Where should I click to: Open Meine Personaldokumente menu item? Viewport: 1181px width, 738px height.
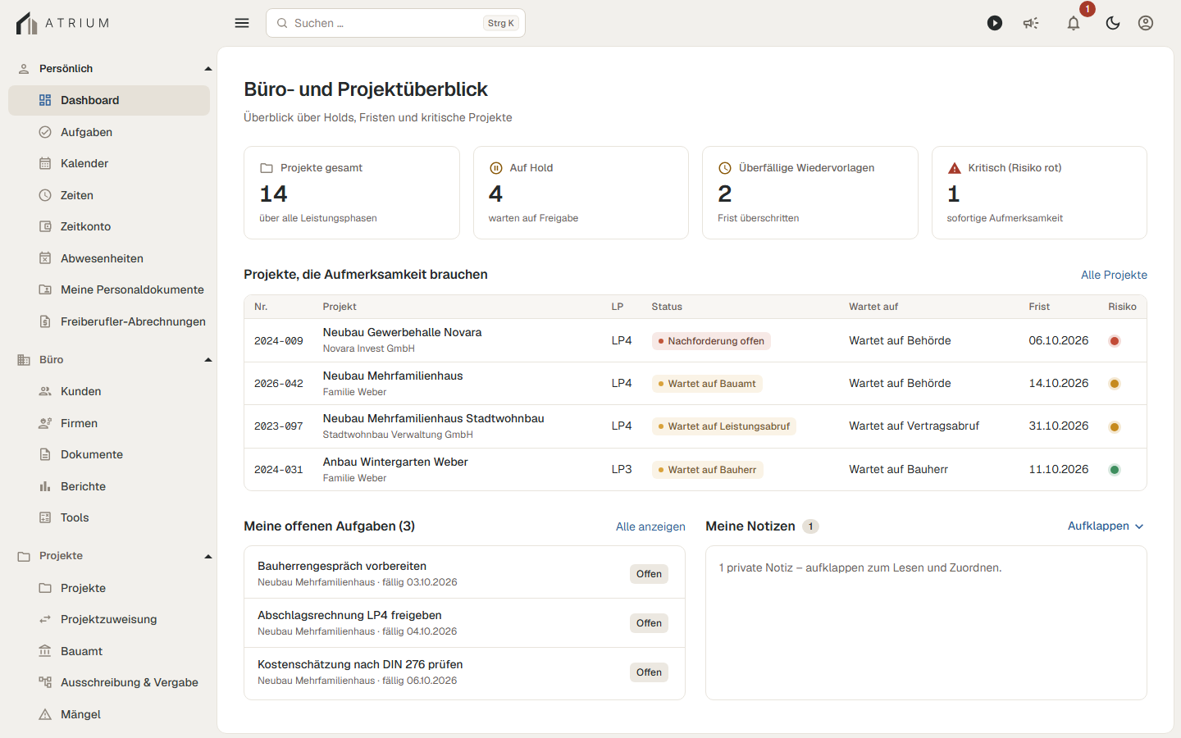(109, 289)
